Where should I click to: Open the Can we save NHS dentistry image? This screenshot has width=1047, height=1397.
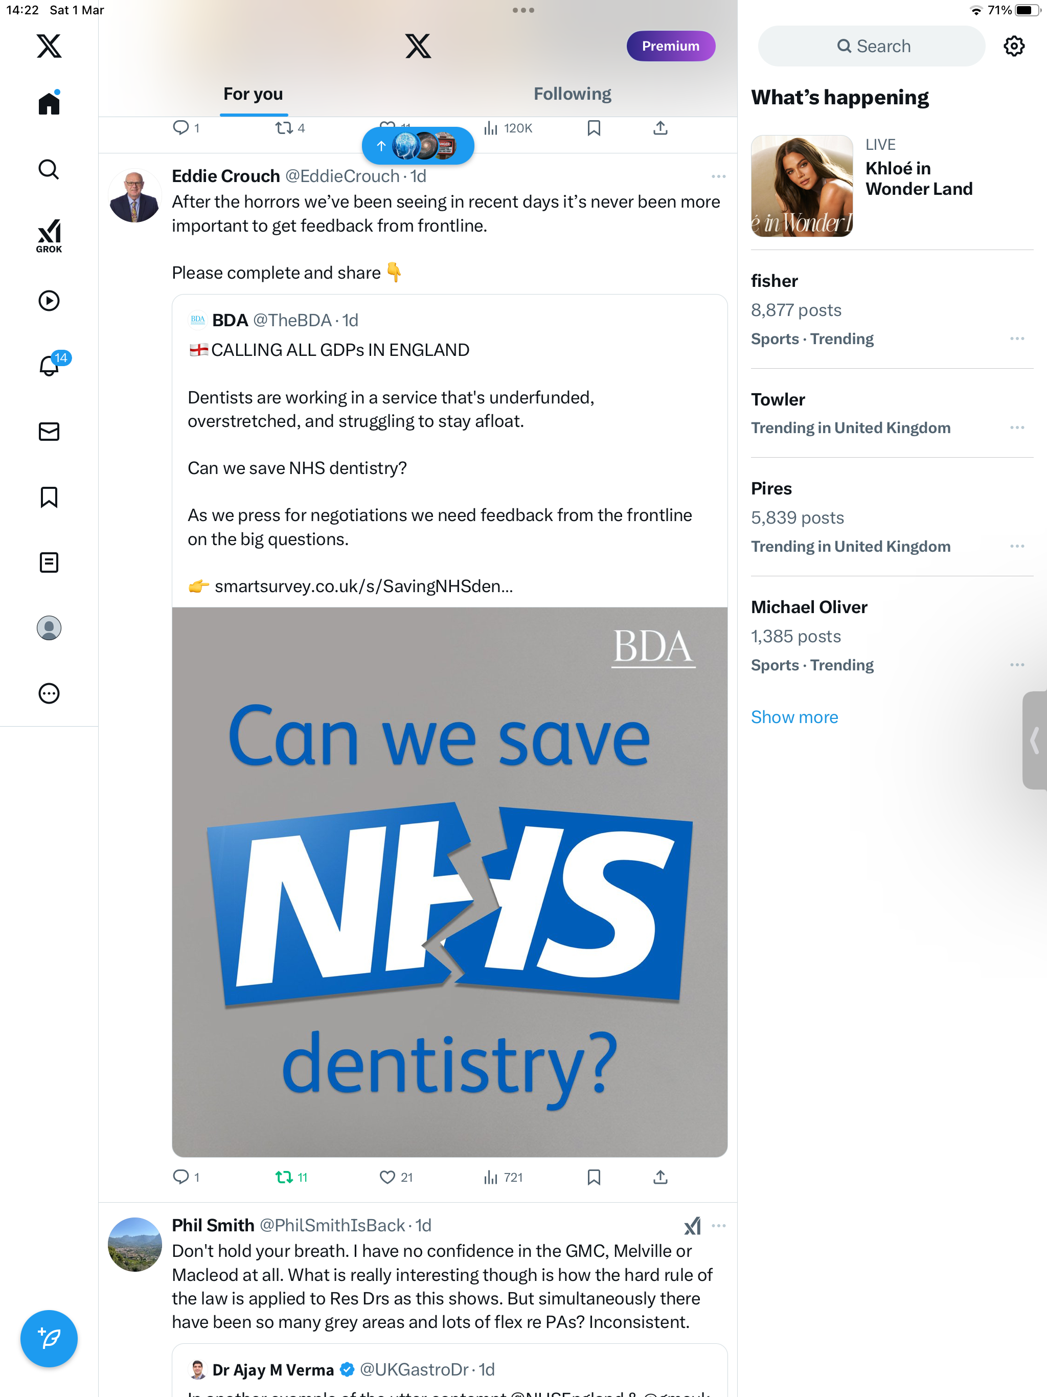[449, 882]
